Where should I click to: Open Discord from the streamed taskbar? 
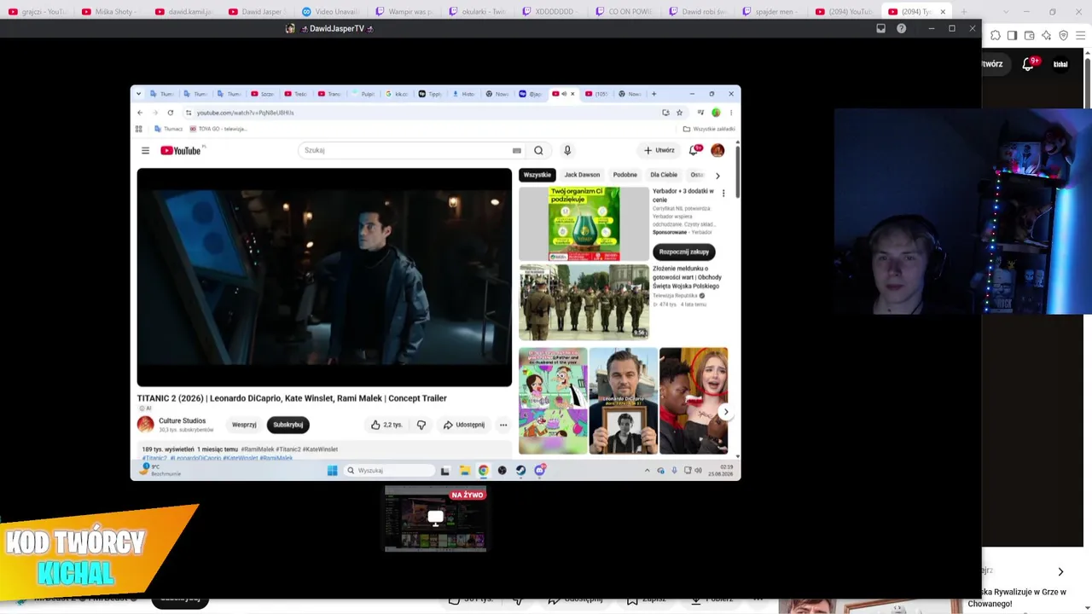(x=539, y=471)
